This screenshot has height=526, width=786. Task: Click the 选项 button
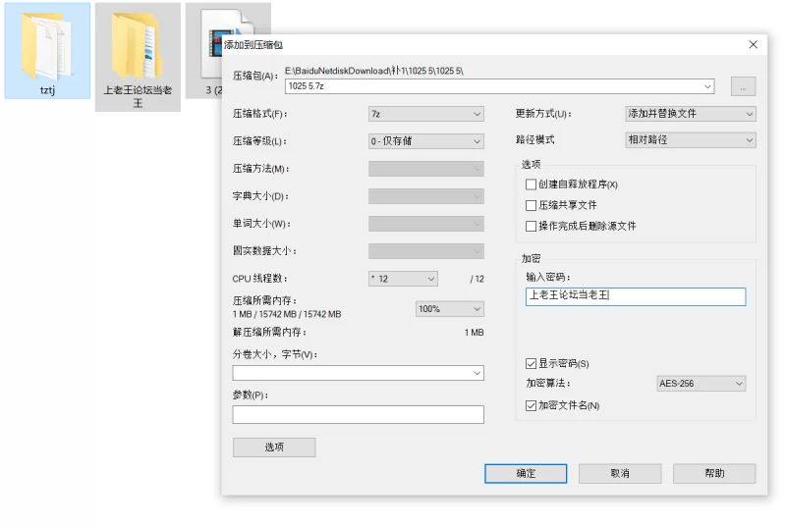274,447
